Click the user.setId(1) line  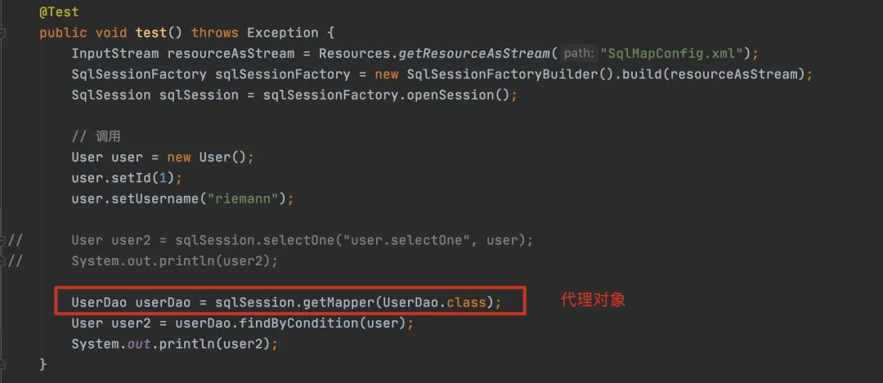tap(126, 177)
